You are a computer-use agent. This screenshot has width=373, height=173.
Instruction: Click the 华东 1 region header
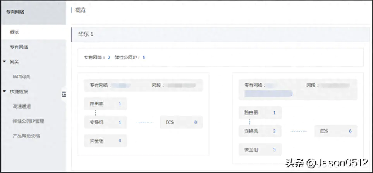(86, 34)
